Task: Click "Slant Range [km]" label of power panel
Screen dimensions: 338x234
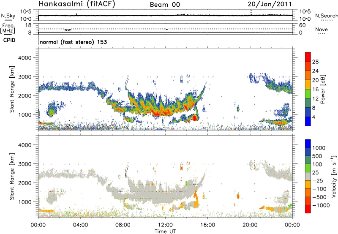Action: pyautogui.click(x=12, y=89)
